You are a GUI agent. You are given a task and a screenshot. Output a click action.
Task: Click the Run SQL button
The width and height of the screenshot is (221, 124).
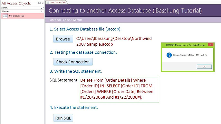63,118
